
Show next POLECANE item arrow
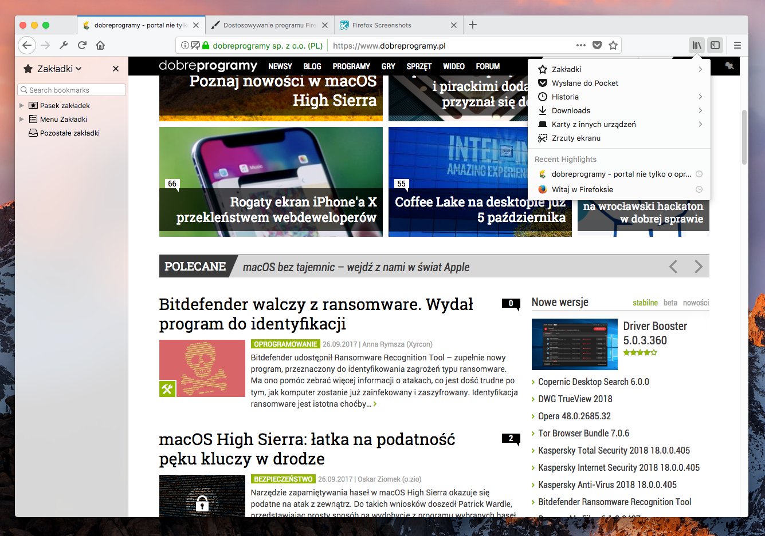tap(698, 267)
